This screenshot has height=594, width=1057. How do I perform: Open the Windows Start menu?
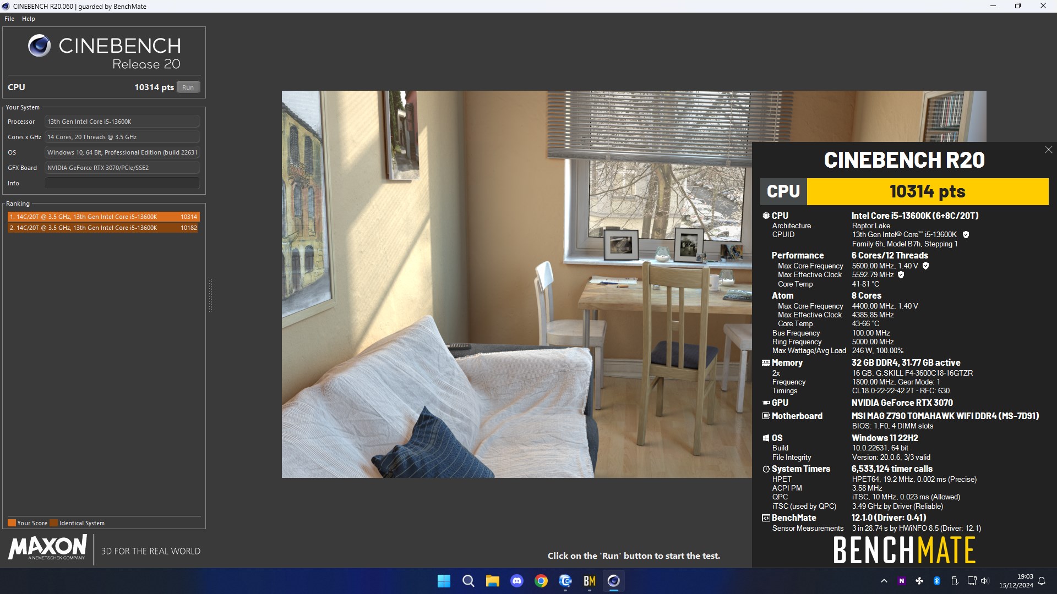pos(444,581)
